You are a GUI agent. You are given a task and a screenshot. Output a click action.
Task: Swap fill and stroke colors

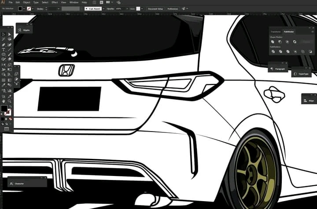[x=9, y=106]
